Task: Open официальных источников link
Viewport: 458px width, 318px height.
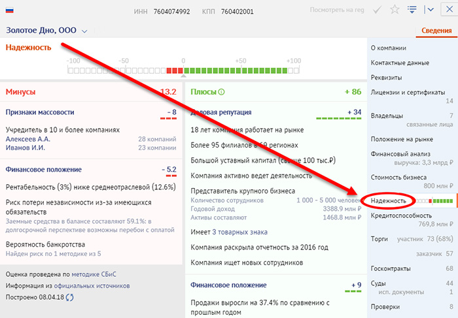Action: [x=92, y=286]
